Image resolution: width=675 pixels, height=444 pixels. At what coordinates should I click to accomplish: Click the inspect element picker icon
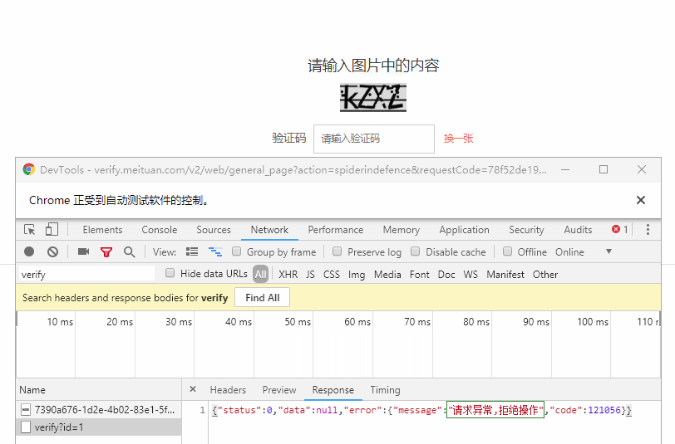click(x=30, y=230)
